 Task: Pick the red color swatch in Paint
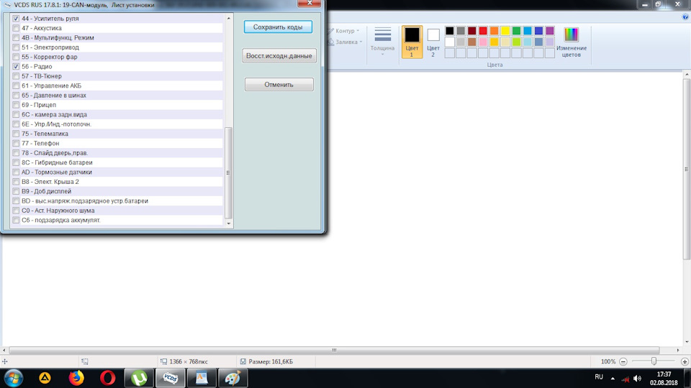pyautogui.click(x=483, y=31)
